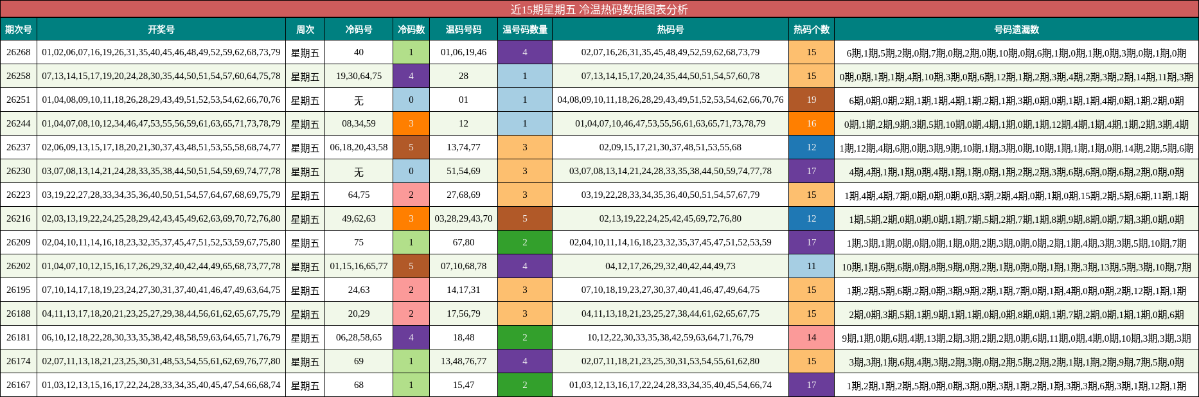Image resolution: width=1199 pixels, height=397 pixels.
Task: Click period number 26202
Action: pyautogui.click(x=19, y=266)
